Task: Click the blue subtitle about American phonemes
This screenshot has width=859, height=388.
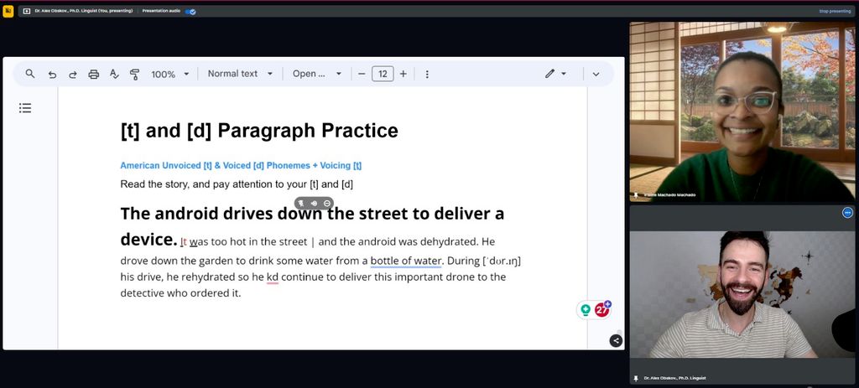Action: tap(241, 165)
